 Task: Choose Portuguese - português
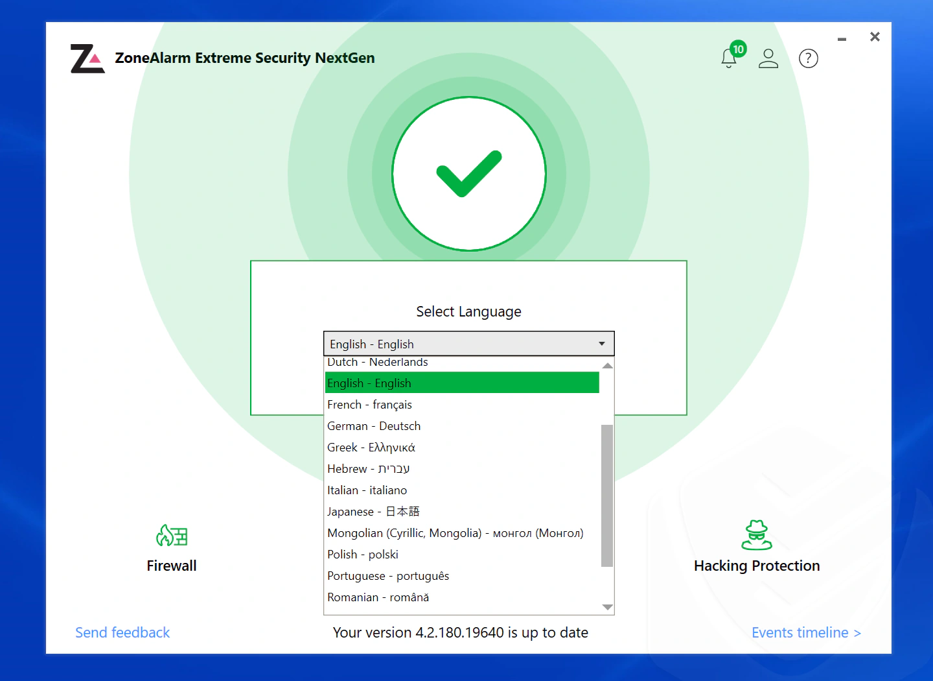pos(462,576)
